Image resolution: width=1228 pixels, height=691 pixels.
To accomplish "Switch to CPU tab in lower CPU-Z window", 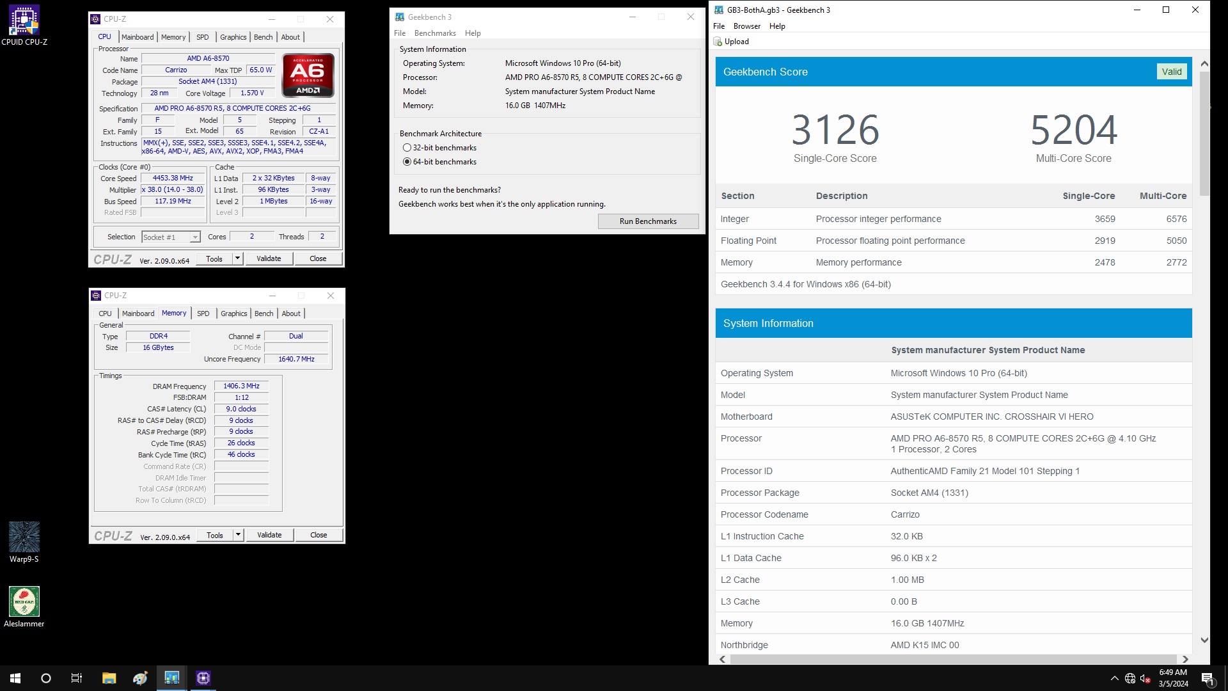I will (105, 314).
